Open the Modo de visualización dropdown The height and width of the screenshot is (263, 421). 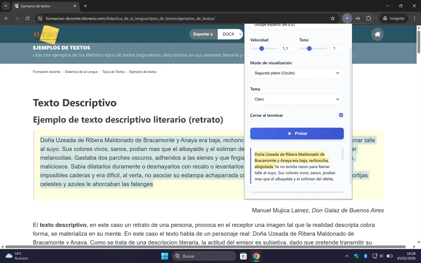point(296,73)
